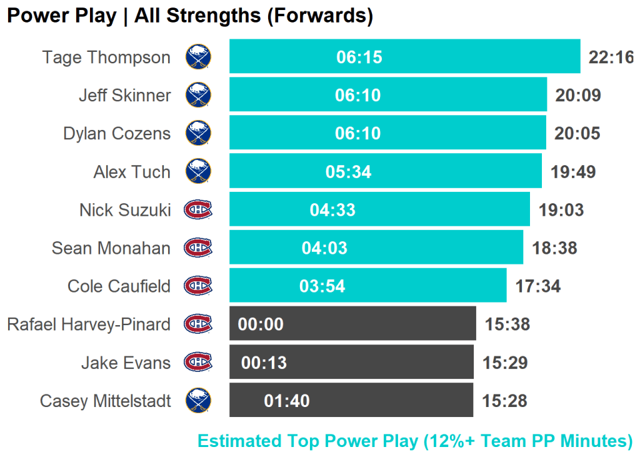Click the Canadiens logo beside Nick Suzuki

click(197, 209)
